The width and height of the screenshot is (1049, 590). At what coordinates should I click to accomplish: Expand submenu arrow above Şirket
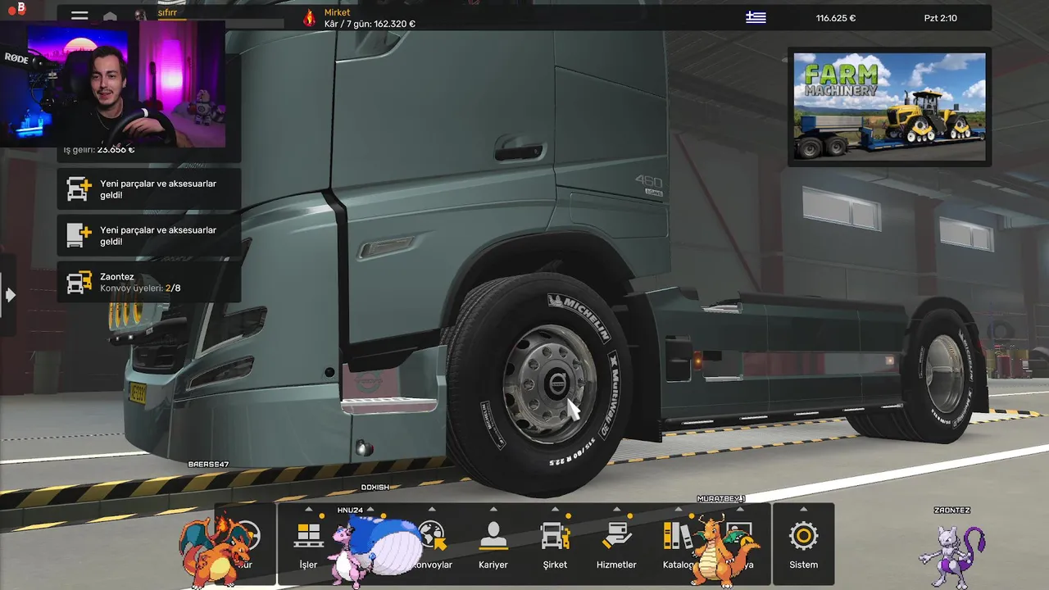[555, 510]
